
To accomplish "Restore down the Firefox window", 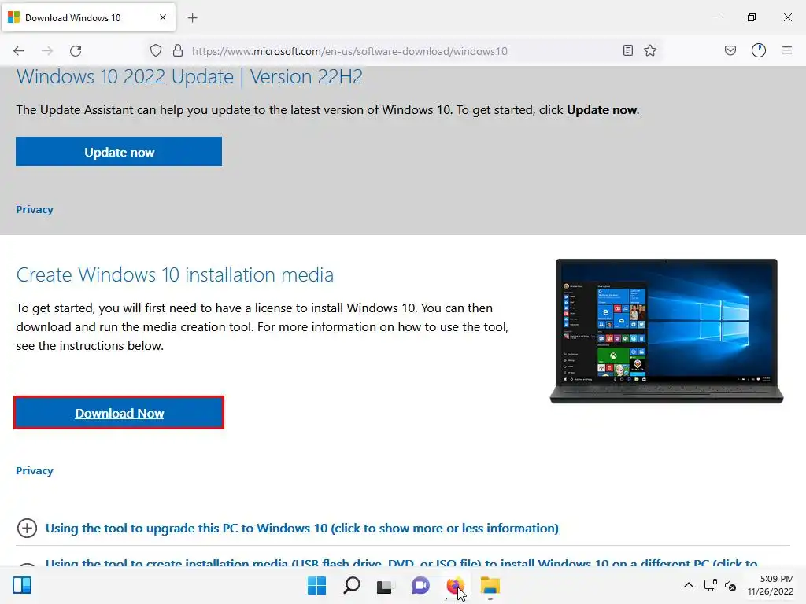I will 752,17.
